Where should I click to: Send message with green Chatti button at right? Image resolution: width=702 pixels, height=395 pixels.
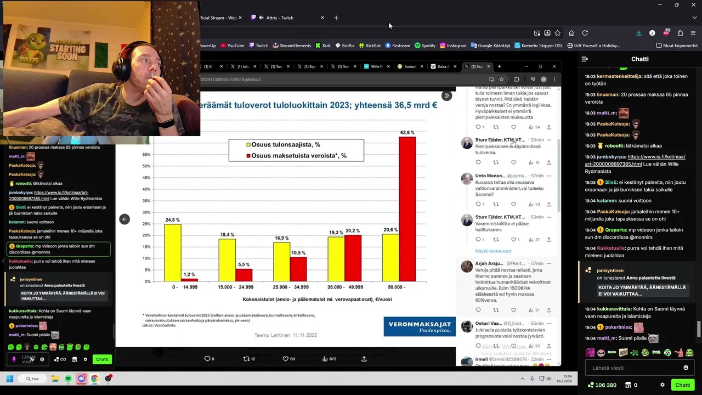pyautogui.click(x=683, y=385)
